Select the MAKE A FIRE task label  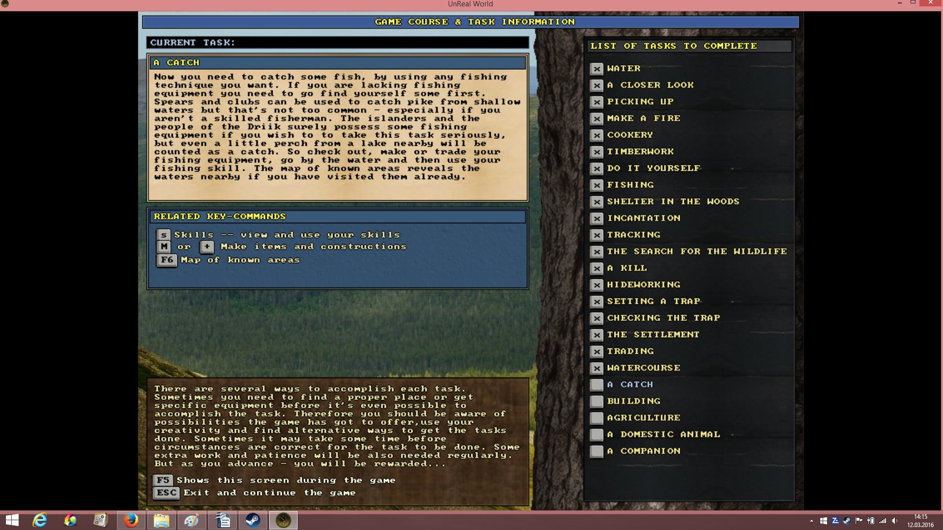pos(643,118)
